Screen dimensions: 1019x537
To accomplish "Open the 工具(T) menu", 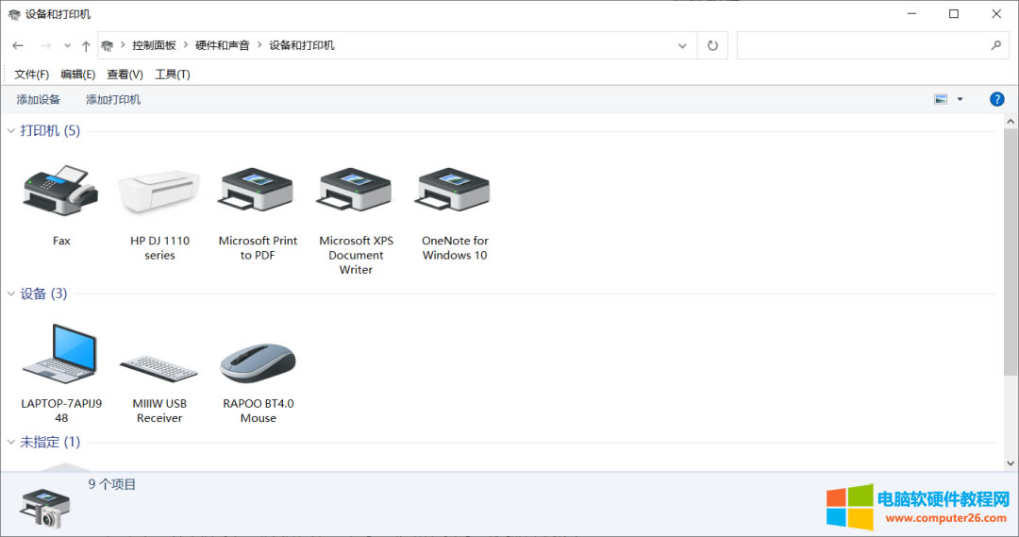I will click(173, 75).
